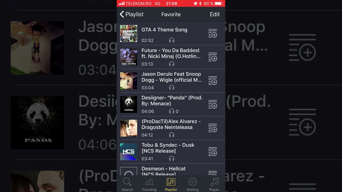Tap add-to-queue icon for Future - You Da Baddest
Image resolution: width=342 pixels, height=192 pixels.
pos(213,57)
